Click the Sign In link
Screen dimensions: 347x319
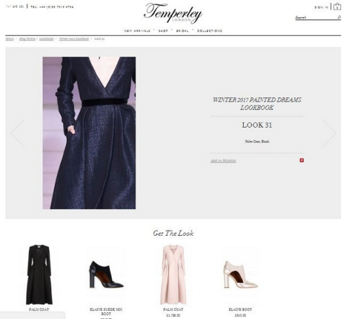coord(321,7)
